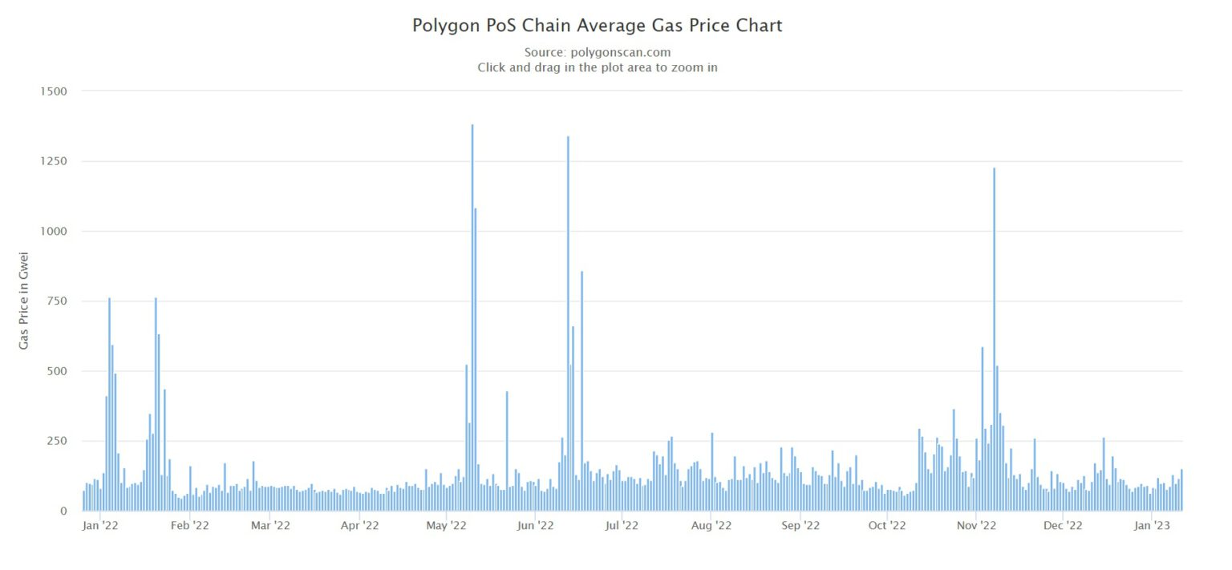Viewport: 1232px width, 570px height.
Task: Select the Oct '22 date label
Action: 887,526
